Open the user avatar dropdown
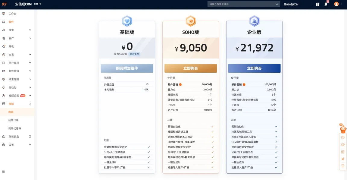 click(x=338, y=4)
